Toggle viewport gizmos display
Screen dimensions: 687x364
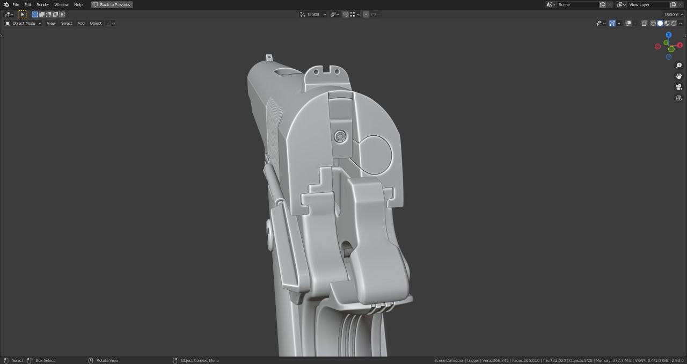pyautogui.click(x=612, y=23)
